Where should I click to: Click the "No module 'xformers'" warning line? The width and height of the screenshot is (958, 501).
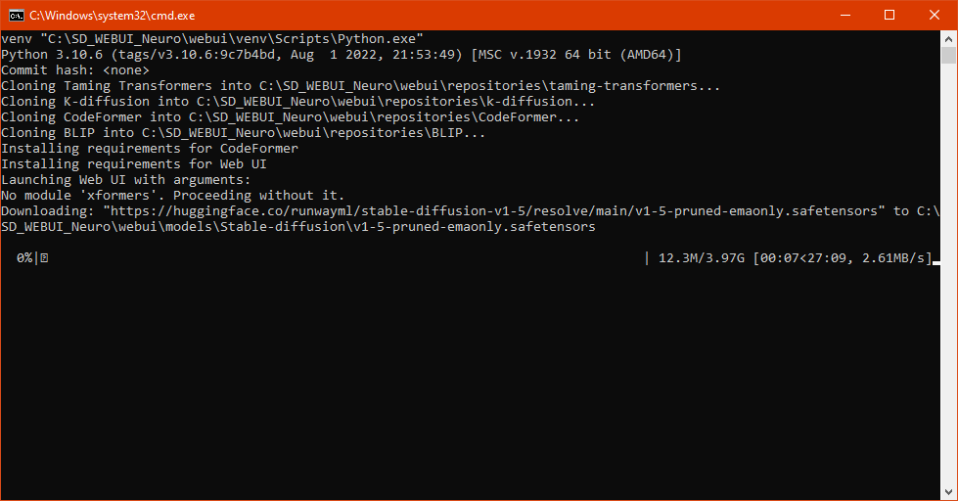[x=173, y=196]
